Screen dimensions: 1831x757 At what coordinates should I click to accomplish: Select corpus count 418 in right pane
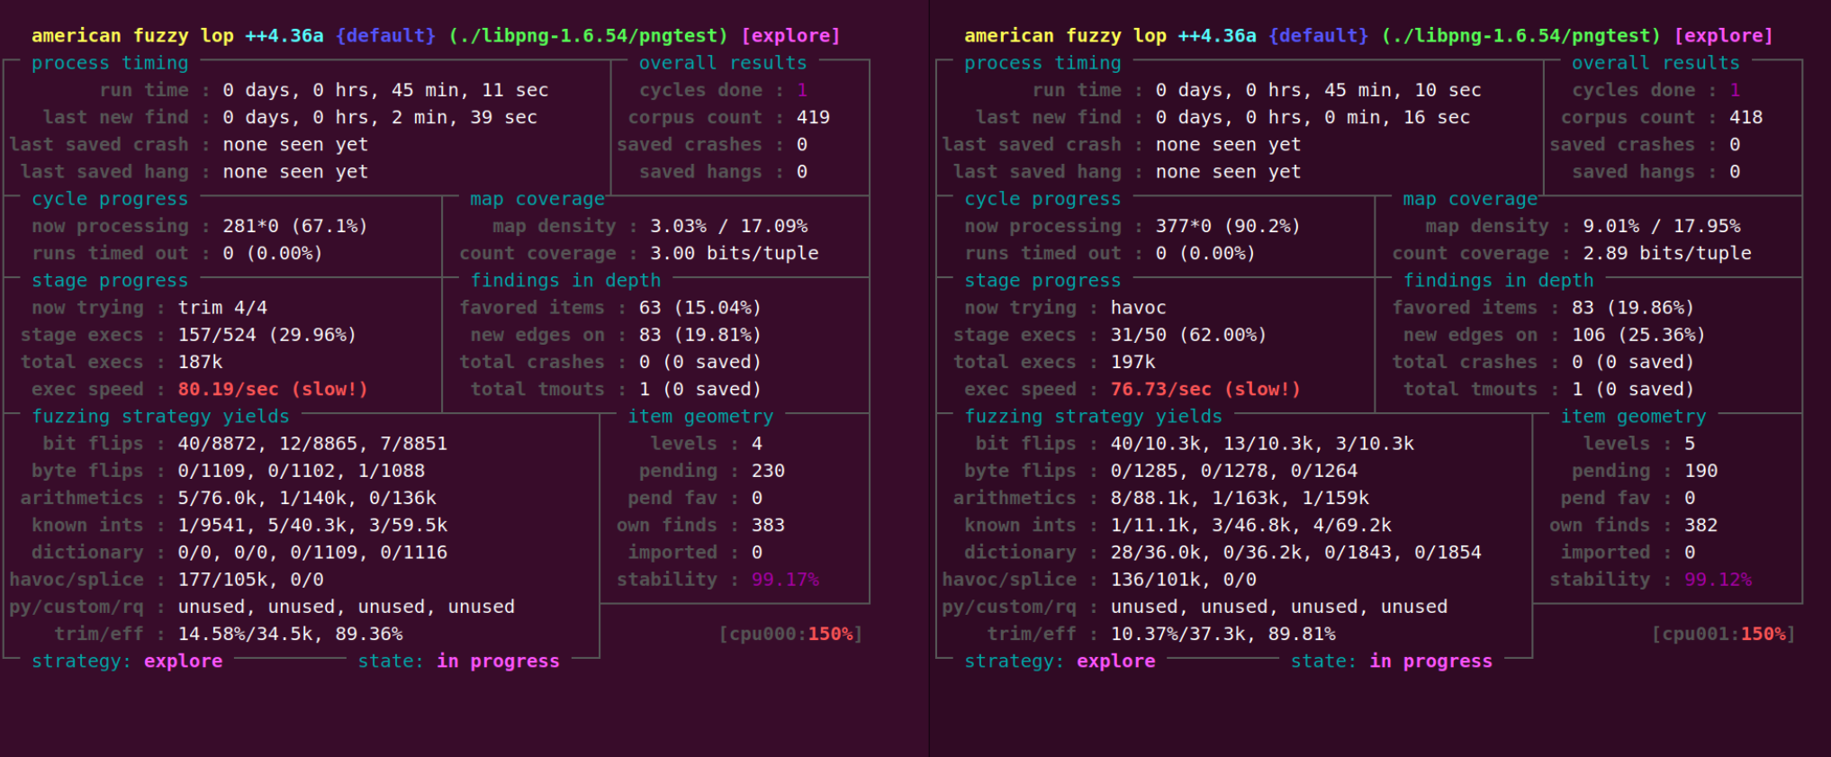coord(1745,117)
